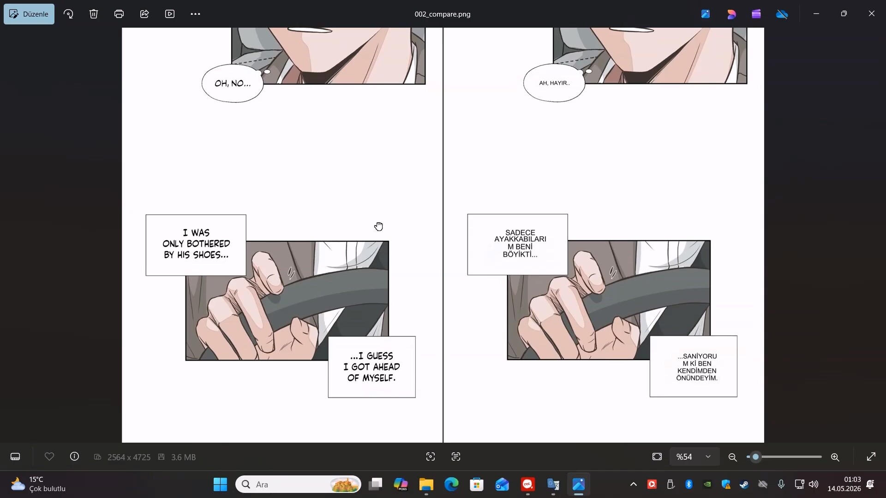The width and height of the screenshot is (886, 498).
Task: Open the purple video editor icon in title bar
Action: [x=756, y=14]
